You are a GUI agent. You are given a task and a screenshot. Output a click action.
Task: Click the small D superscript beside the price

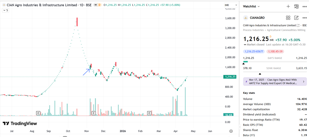click(x=270, y=37)
